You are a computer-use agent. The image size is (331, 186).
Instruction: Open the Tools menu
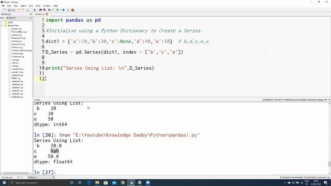point(38,6)
